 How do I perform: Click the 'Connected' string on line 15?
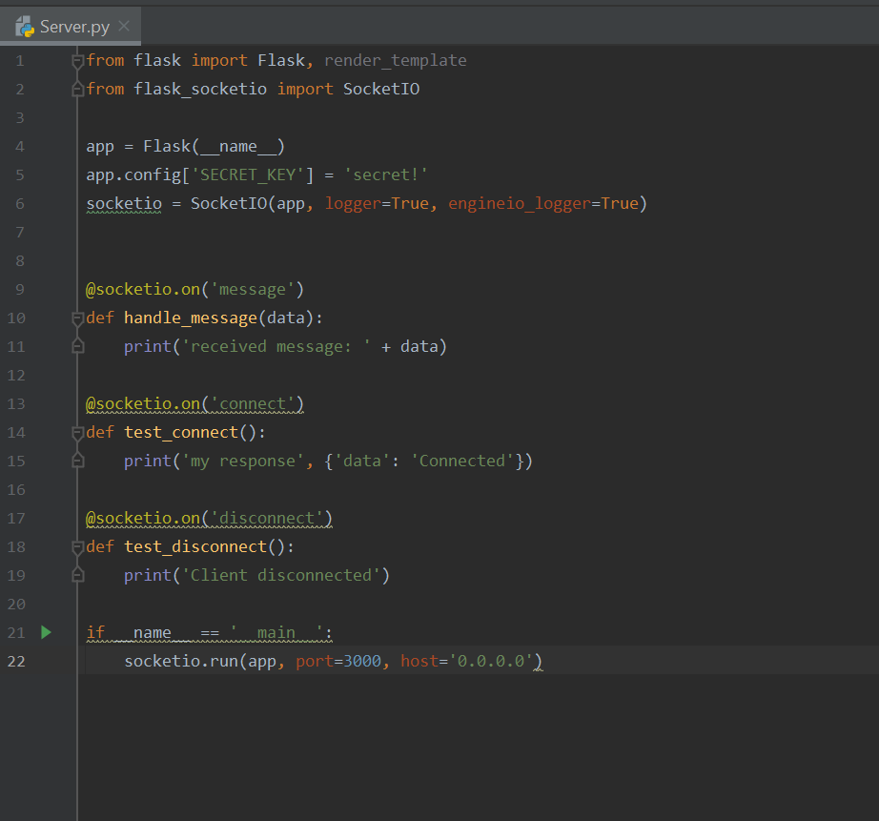click(x=462, y=461)
